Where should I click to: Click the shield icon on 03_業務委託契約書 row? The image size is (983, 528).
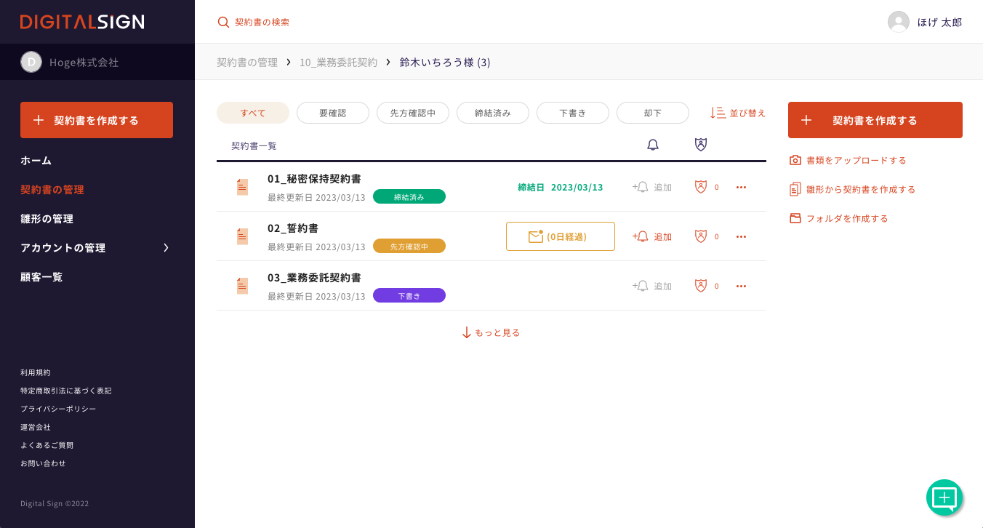pyautogui.click(x=701, y=286)
